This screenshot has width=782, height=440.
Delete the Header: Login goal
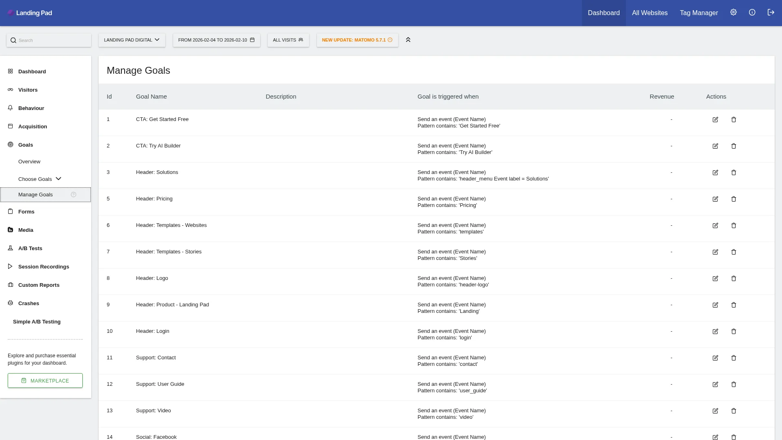734,332
